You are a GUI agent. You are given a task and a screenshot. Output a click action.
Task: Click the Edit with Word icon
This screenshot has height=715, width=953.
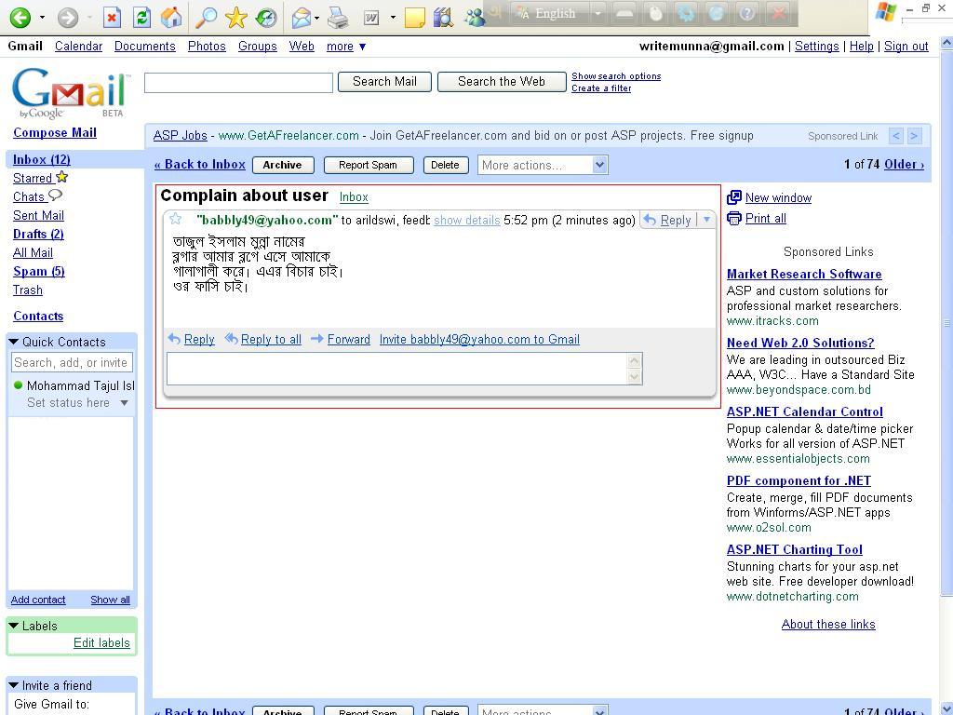(371, 18)
